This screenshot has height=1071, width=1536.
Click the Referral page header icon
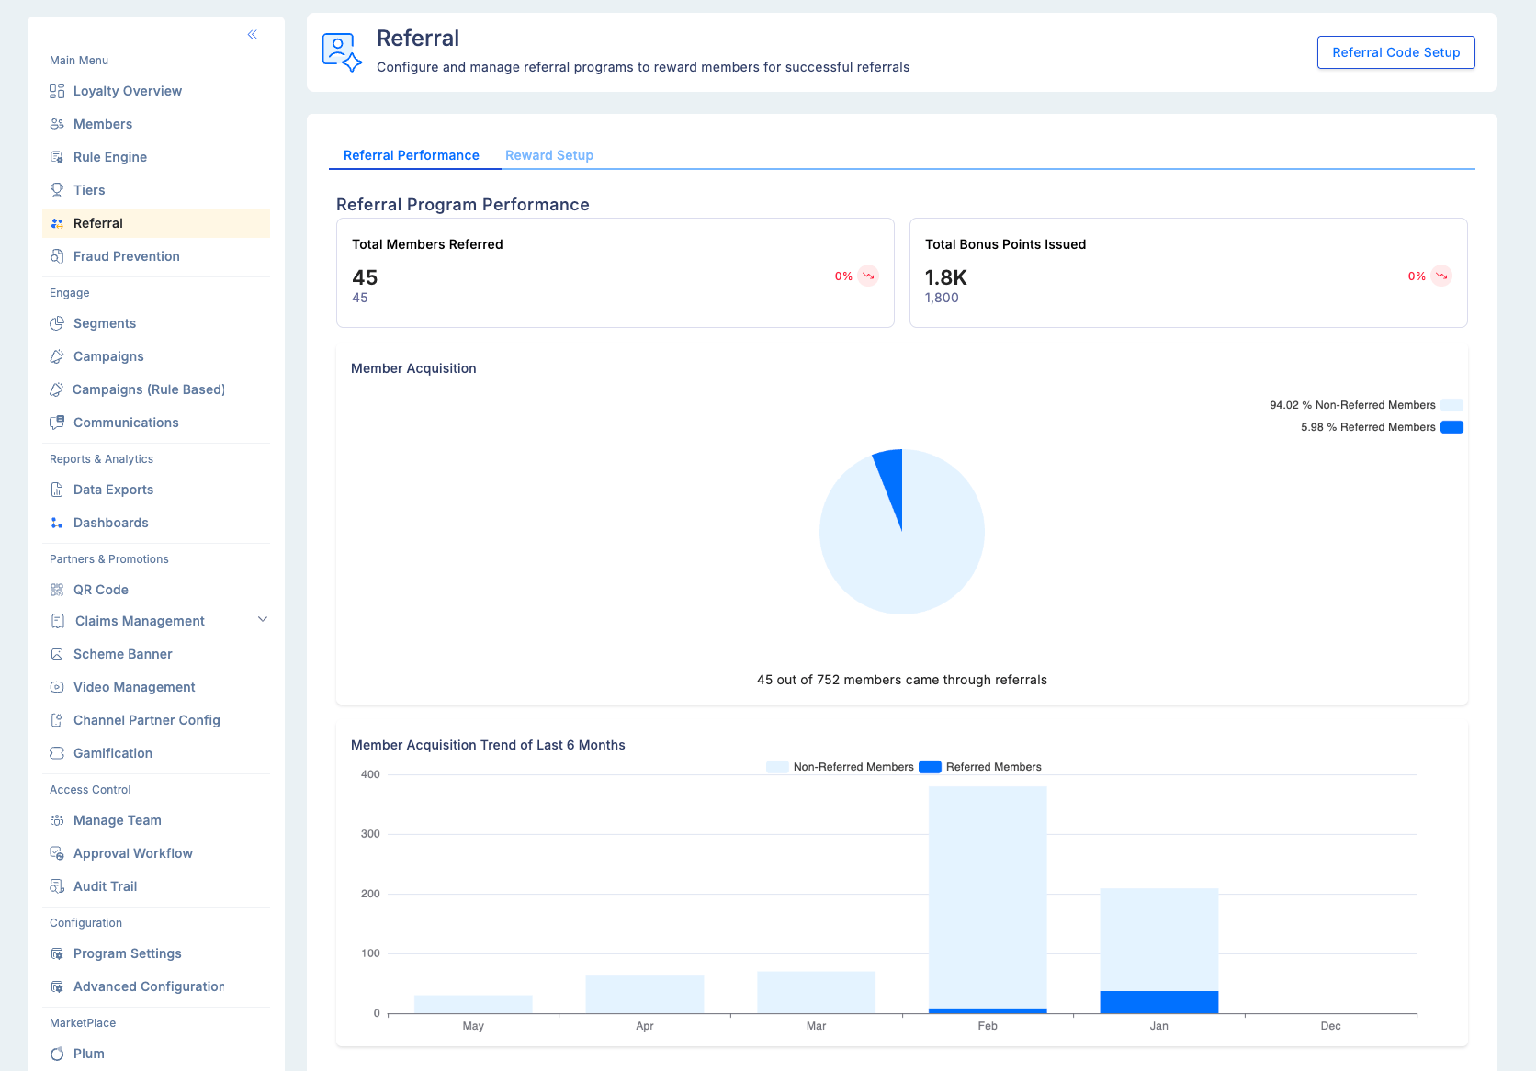pos(342,52)
